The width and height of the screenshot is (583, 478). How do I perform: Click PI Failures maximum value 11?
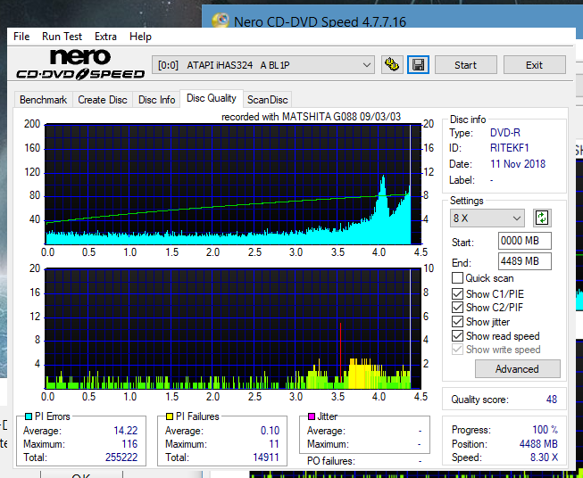coord(274,444)
